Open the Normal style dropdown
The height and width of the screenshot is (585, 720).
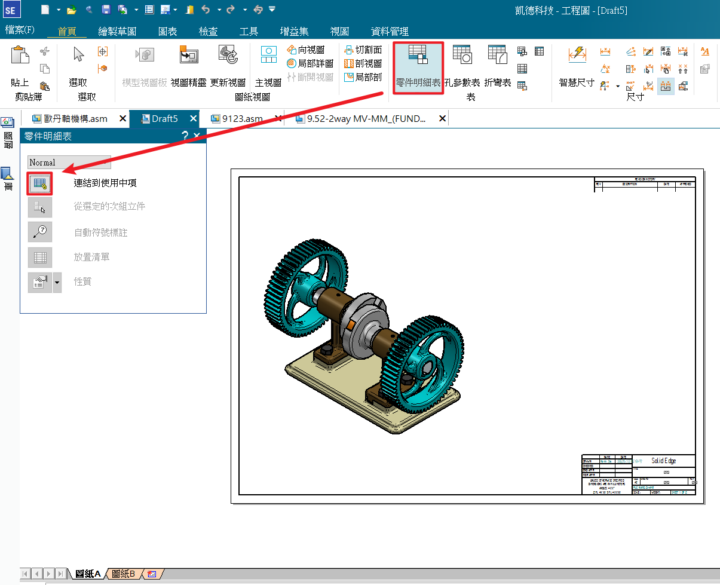click(x=69, y=162)
